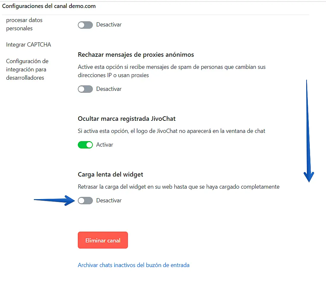
Task: Turn off the hide JivoChat branding switch
Action: coord(85,145)
